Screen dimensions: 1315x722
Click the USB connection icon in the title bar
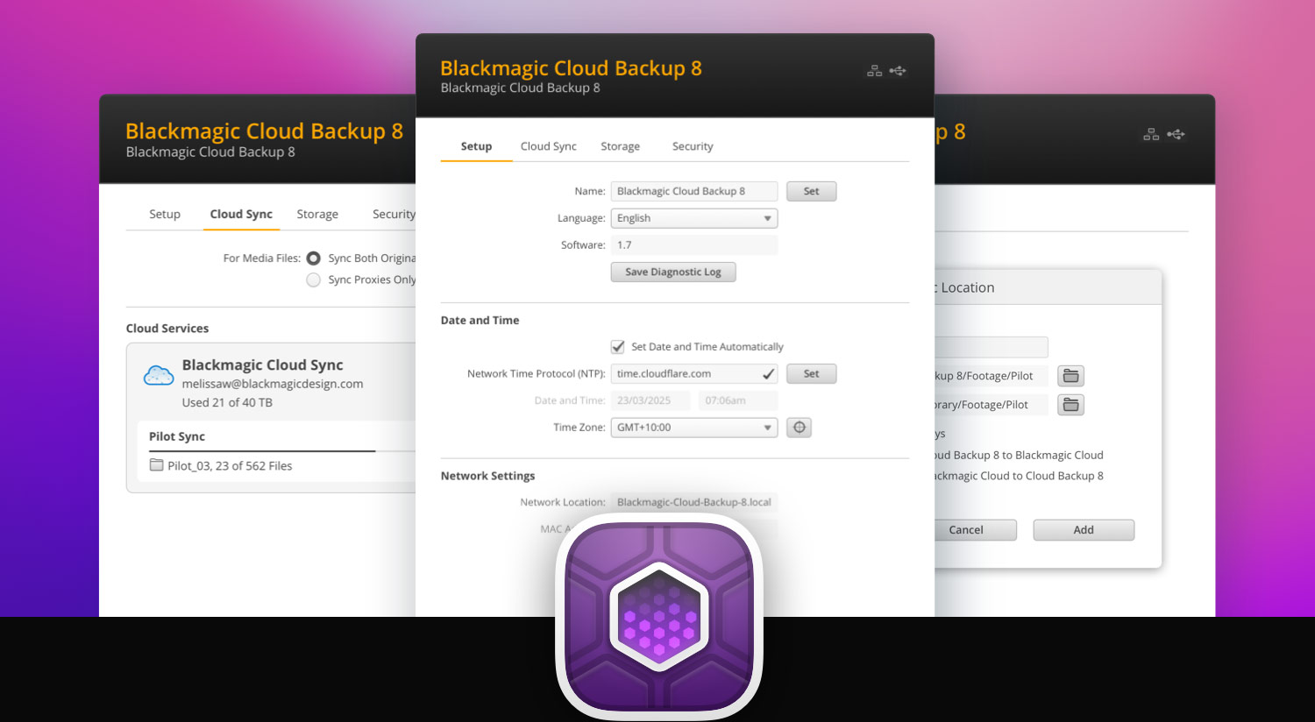pyautogui.click(x=898, y=71)
